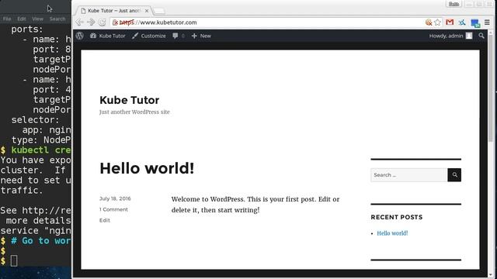Click into the sidebar Search field
The image size is (497, 279).
click(x=409, y=175)
